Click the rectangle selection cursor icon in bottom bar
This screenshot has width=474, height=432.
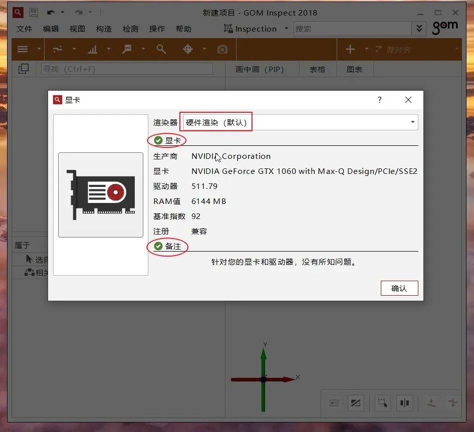(x=383, y=402)
